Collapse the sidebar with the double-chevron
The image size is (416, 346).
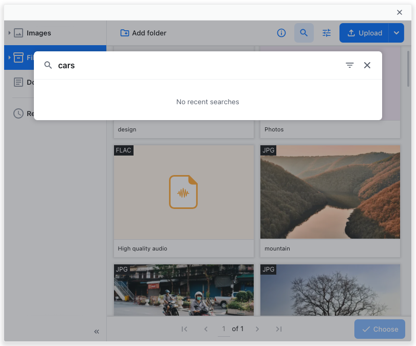click(x=96, y=331)
